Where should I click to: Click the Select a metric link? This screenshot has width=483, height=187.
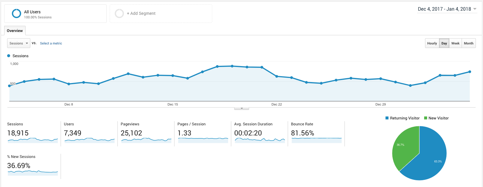51,43
